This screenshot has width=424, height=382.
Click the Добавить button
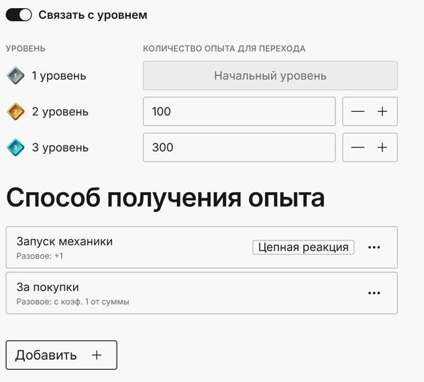click(61, 355)
